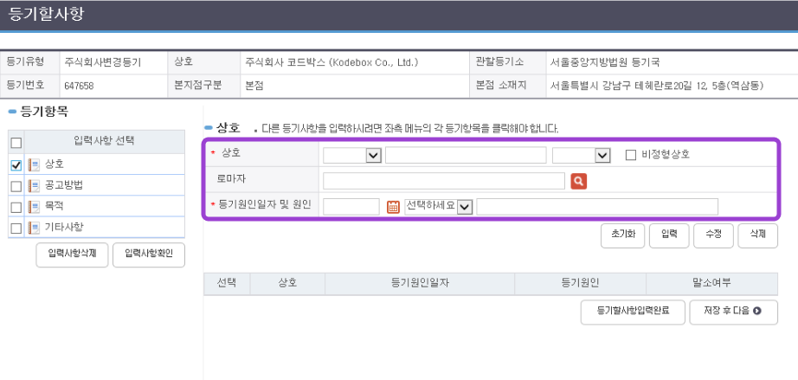The width and height of the screenshot is (798, 380).
Task: Click the document icon next to 공고방법
Action: (33, 185)
